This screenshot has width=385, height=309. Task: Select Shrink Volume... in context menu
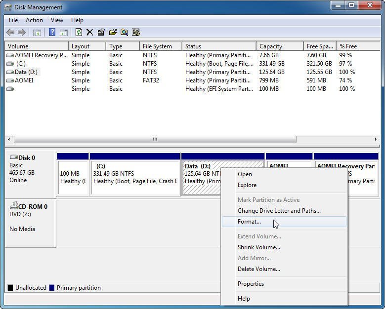pyautogui.click(x=258, y=247)
